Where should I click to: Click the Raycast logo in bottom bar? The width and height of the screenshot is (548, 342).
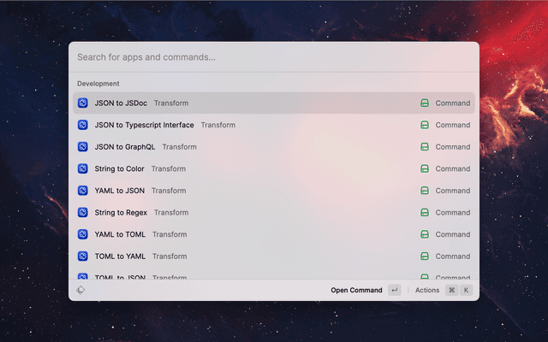click(x=80, y=290)
